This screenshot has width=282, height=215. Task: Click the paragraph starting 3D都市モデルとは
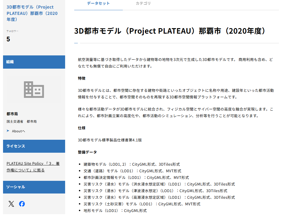pos(176,94)
